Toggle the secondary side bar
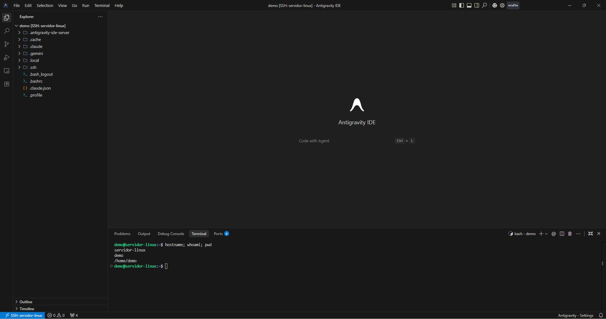606x319 pixels. tap(477, 6)
